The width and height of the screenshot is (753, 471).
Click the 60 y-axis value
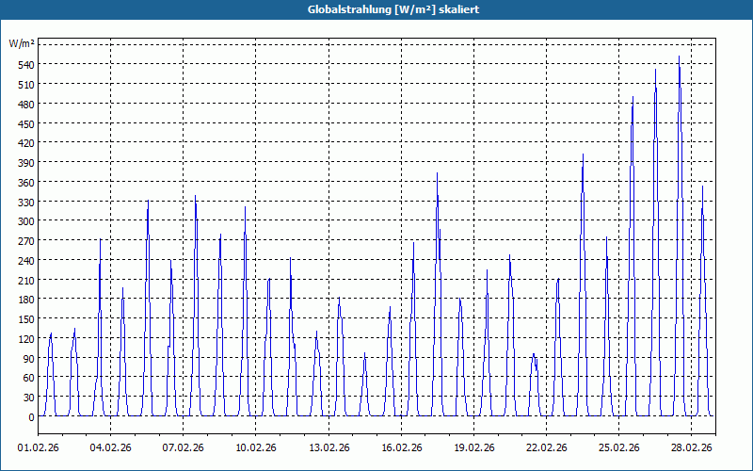[x=29, y=378]
